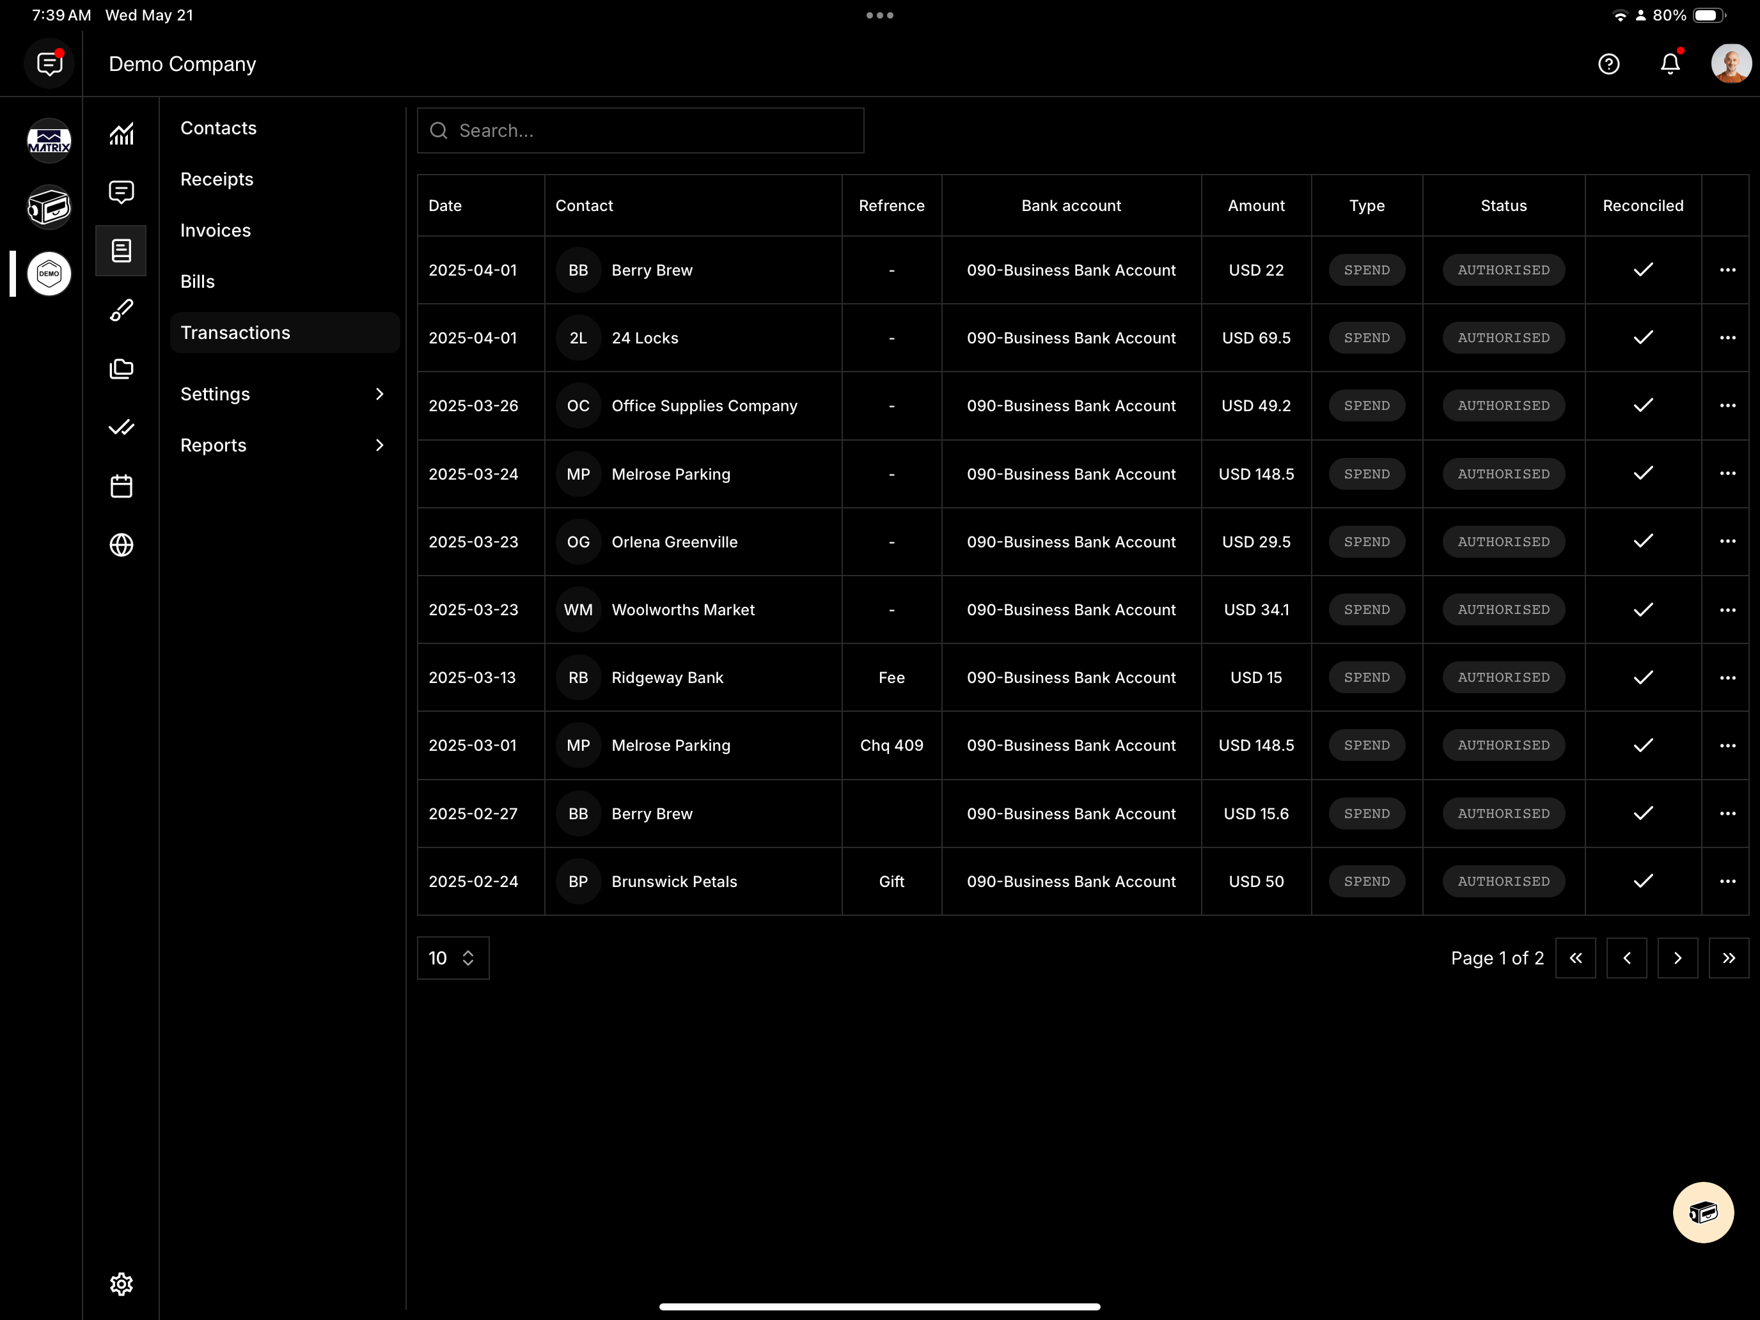Open the files folders sidebar icon
Image resolution: width=1760 pixels, height=1320 pixels.
point(121,368)
